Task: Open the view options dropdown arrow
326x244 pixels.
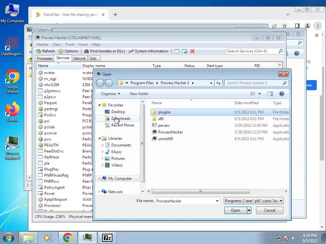Action: point(259,94)
